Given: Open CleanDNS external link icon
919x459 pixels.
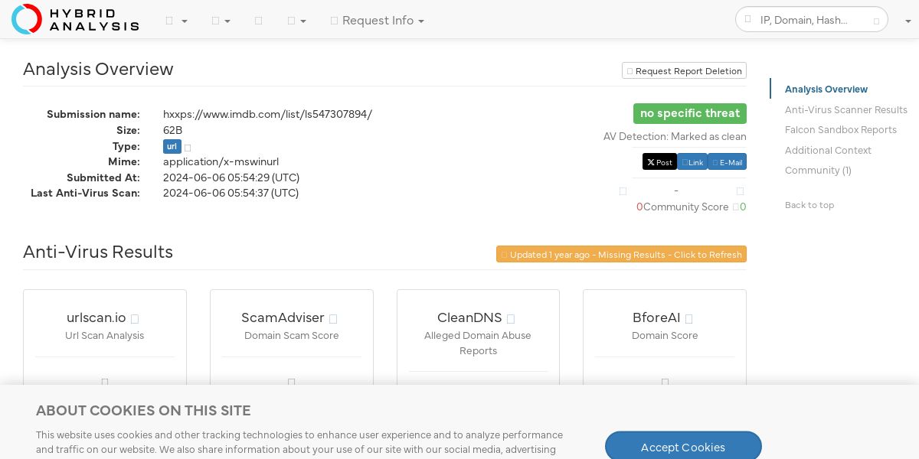Looking at the screenshot, I should coord(511,319).
